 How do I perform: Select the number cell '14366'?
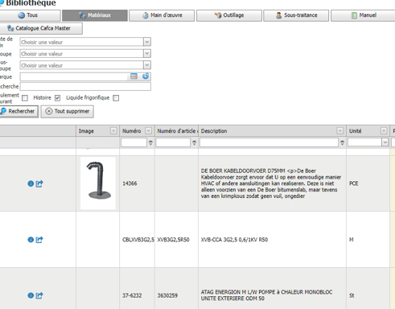click(130, 183)
